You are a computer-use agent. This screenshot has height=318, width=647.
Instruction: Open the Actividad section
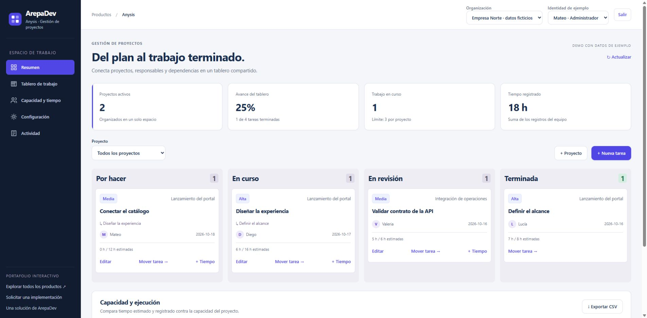point(40,133)
